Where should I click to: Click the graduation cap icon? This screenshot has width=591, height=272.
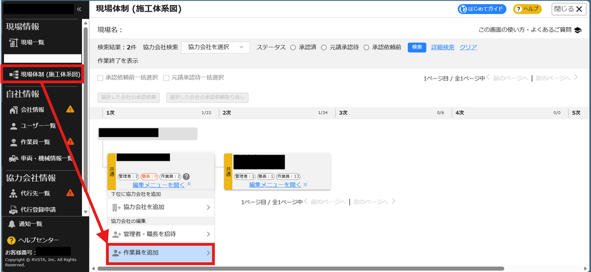pos(578,30)
